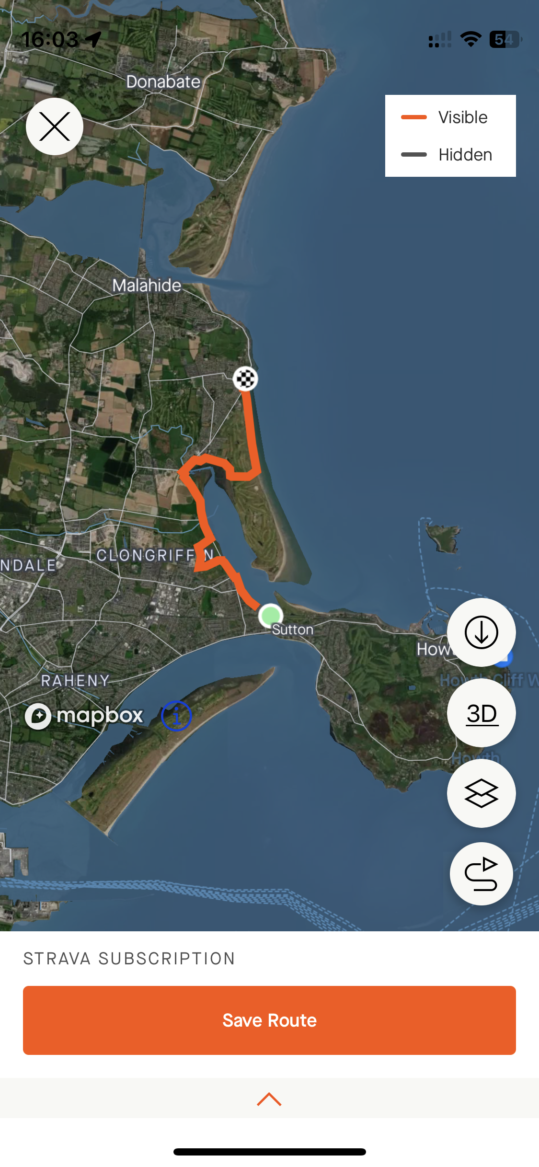
Task: Tap the orange Visible line swatch
Action: 414,117
